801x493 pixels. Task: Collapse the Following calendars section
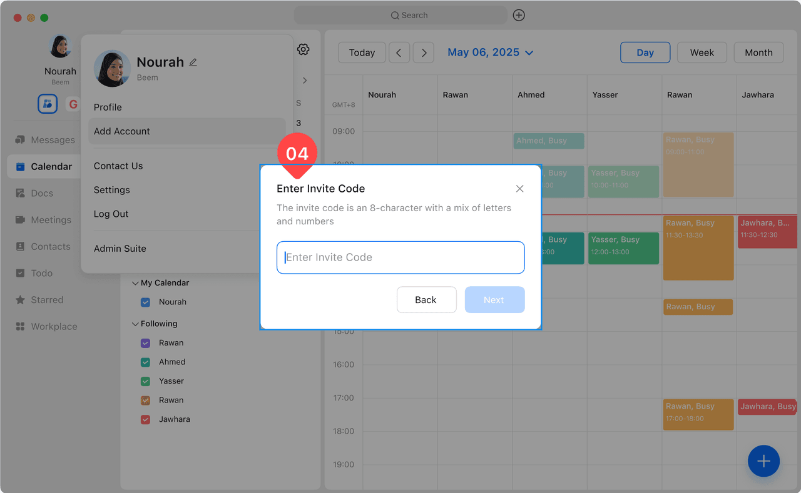click(135, 324)
